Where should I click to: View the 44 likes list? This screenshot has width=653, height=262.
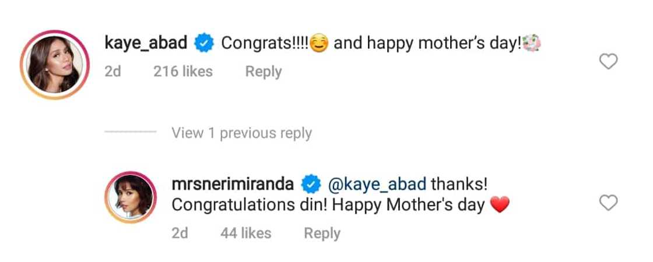[245, 233]
